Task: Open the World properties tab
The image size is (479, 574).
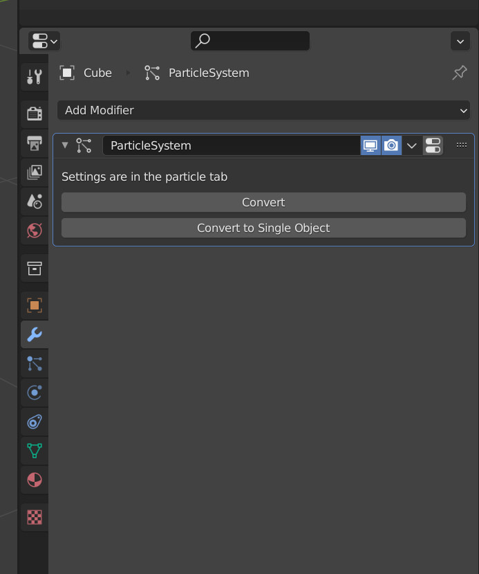Action: (35, 231)
